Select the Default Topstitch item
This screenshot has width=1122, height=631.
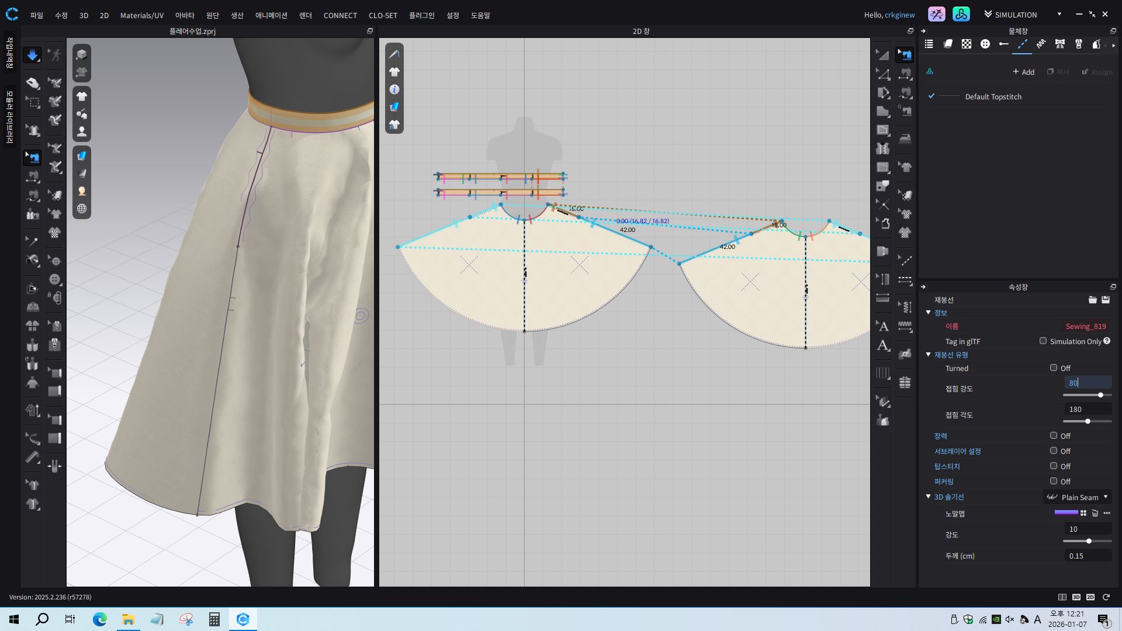[x=993, y=96]
